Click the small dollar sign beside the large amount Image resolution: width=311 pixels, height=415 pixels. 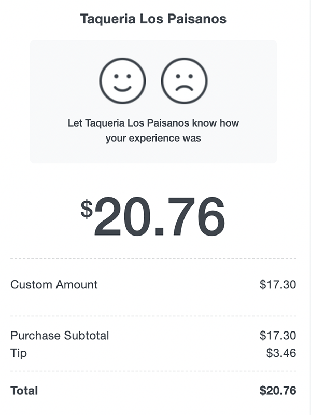coord(86,208)
